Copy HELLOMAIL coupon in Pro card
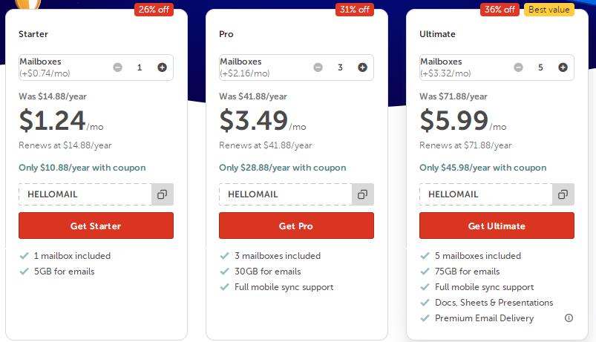This screenshot has width=596, height=342. point(362,194)
